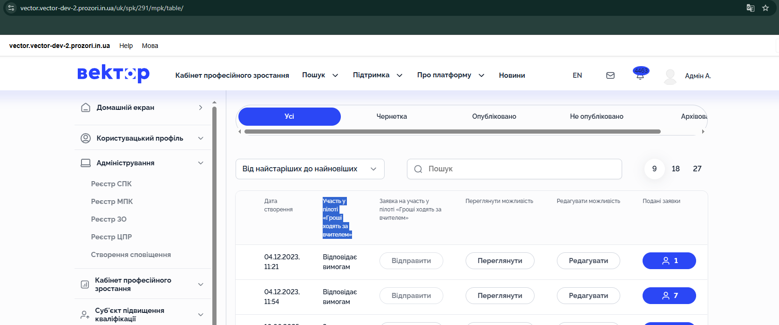This screenshot has width=779, height=325.
Task: Expand the Пошук navigation menu
Action: coord(320,75)
